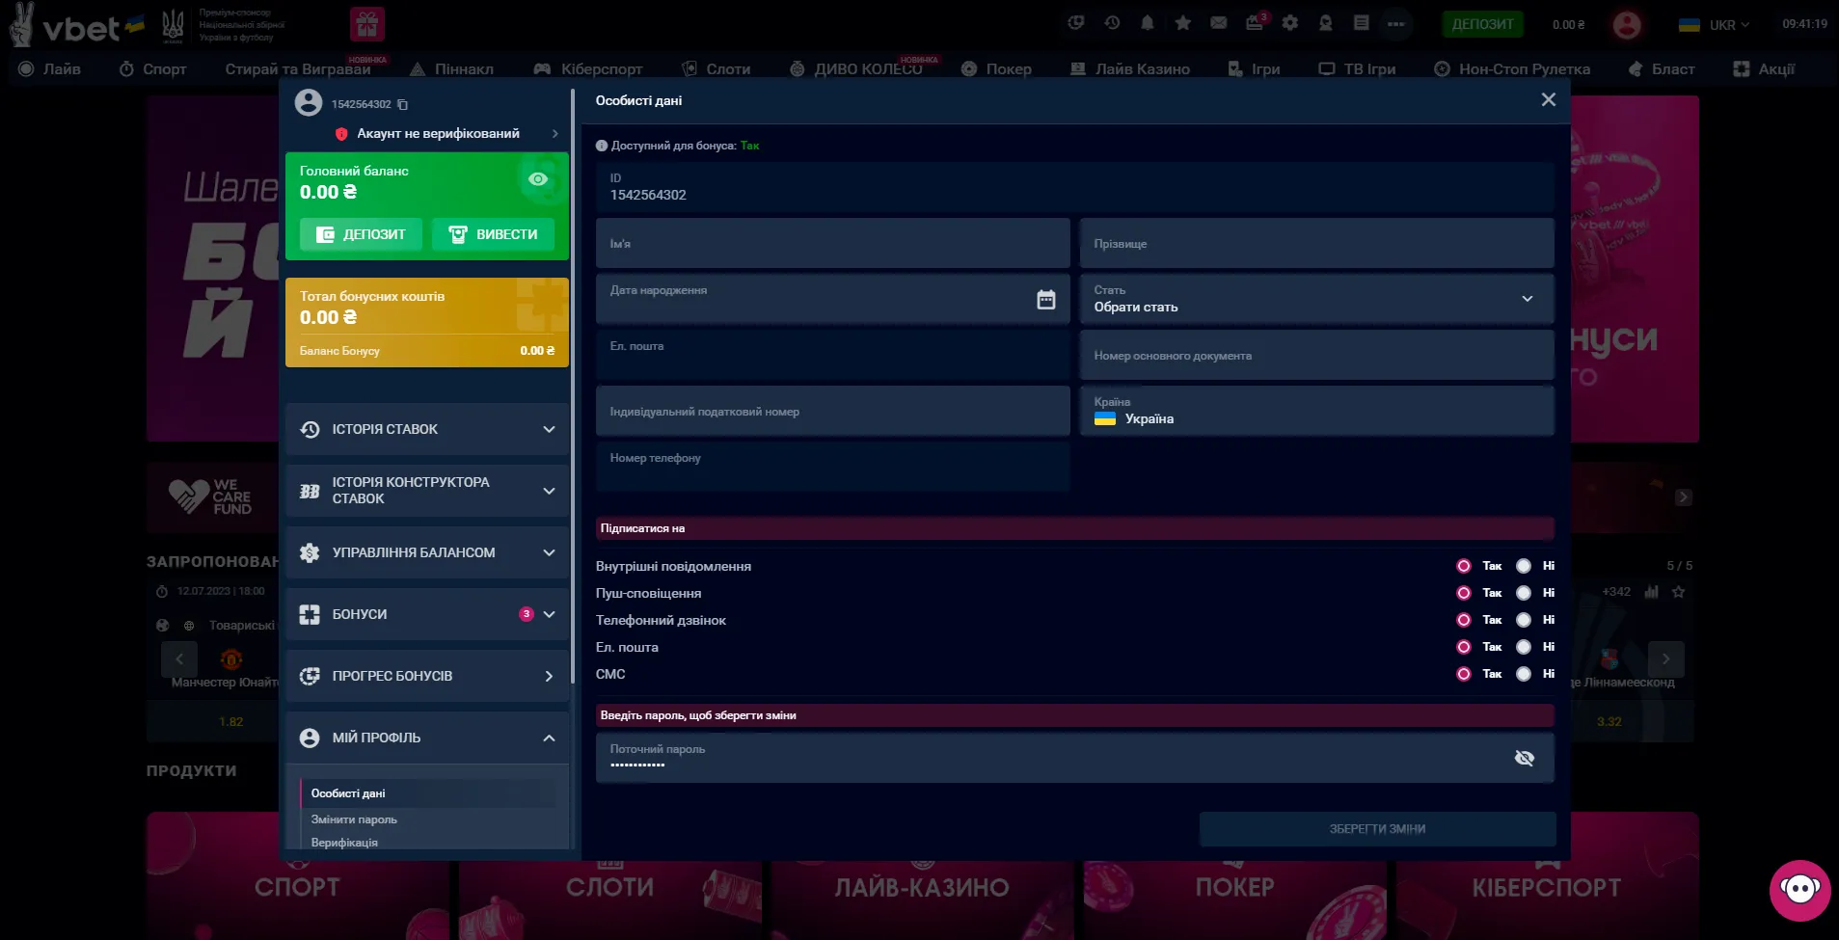Open the chat support bubble
This screenshot has width=1839, height=940.
coord(1799,890)
